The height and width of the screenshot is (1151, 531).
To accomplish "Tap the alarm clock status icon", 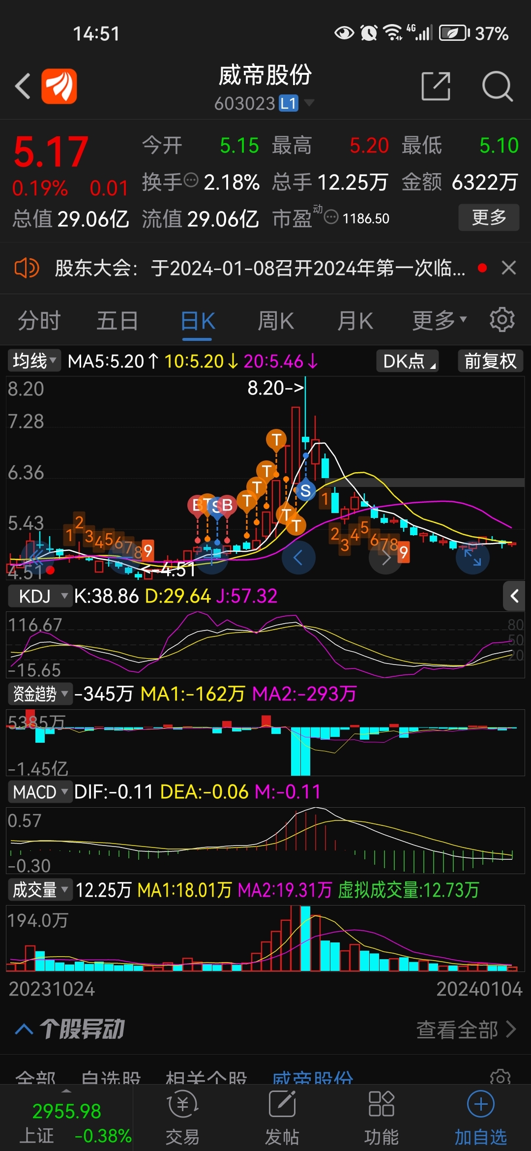I will [369, 33].
